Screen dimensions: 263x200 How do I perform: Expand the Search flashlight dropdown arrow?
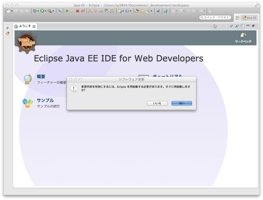pos(151,11)
